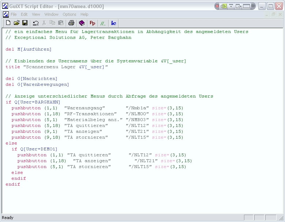
Task: Click the green comment //... icon
Action: tap(103, 23)
